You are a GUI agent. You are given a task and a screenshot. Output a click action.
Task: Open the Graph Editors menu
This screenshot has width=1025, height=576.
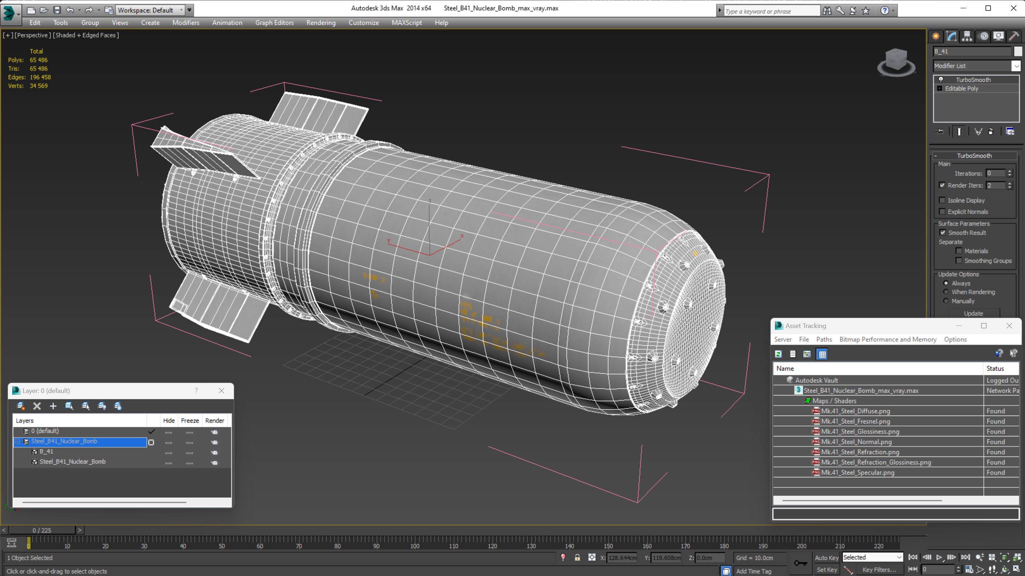click(274, 23)
